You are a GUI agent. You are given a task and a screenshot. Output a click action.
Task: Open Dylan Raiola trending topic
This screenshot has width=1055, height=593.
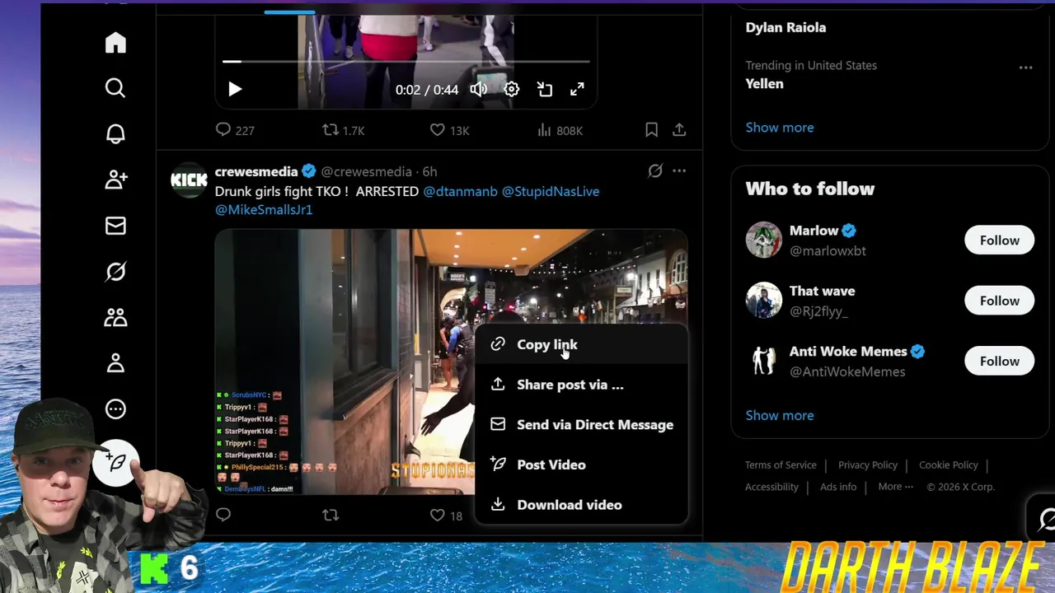785,27
